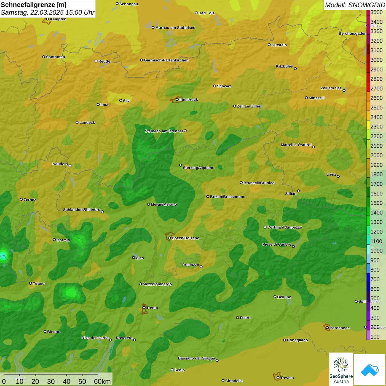Click the 'Feltre' label
The height and width of the screenshot is (386, 386).
(x=245, y=318)
